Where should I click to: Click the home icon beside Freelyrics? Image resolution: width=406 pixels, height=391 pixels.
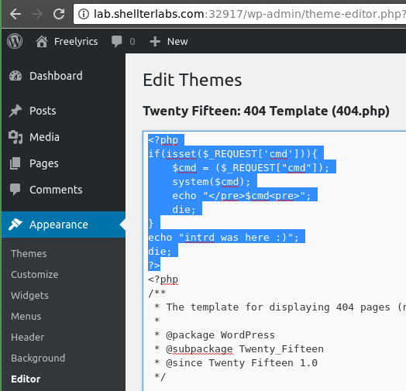[42, 41]
